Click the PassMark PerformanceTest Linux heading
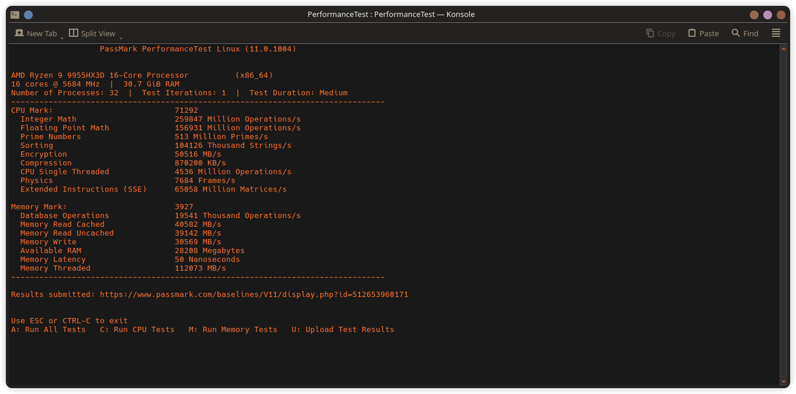The image size is (796, 394). [198, 49]
